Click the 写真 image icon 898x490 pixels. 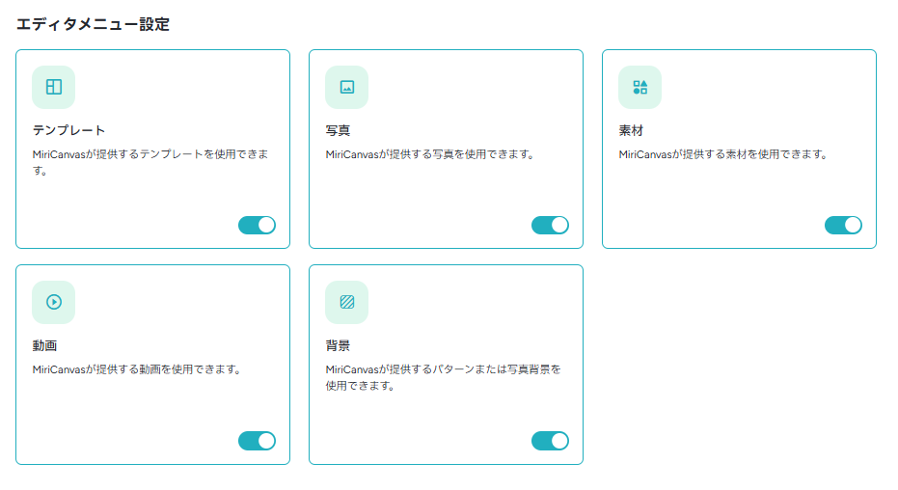(347, 87)
